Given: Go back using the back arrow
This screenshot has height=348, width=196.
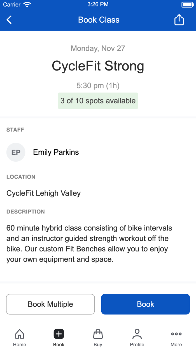Looking at the screenshot, I should click(8, 20).
